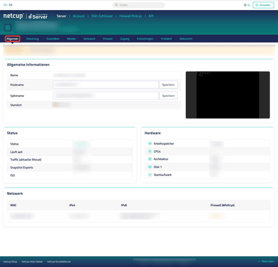This screenshot has width=278, height=267.
Task: Open the netcup Kundenforum link
Action: click(59, 262)
